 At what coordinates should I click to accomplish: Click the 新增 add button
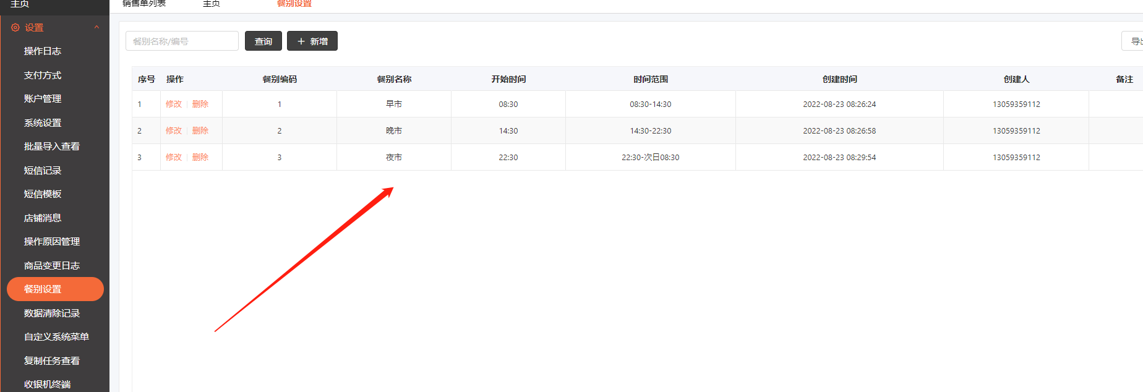[312, 41]
